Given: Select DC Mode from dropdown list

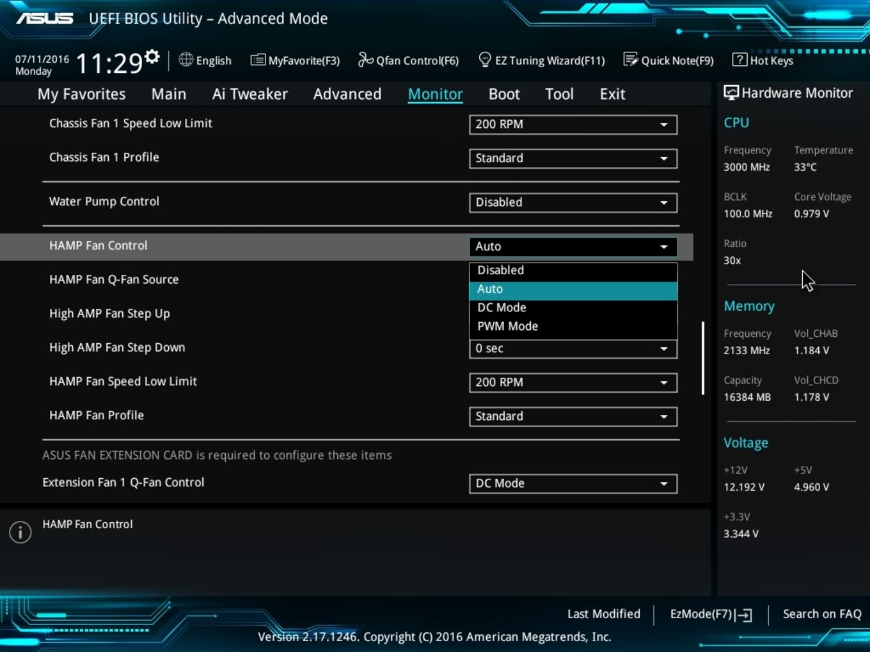Looking at the screenshot, I should point(573,307).
